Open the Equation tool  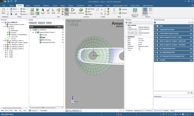(x=114, y=11)
